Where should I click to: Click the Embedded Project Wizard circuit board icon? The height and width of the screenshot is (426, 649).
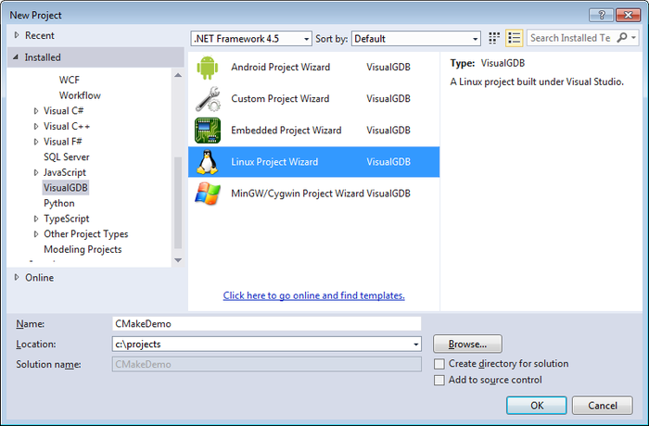click(208, 131)
